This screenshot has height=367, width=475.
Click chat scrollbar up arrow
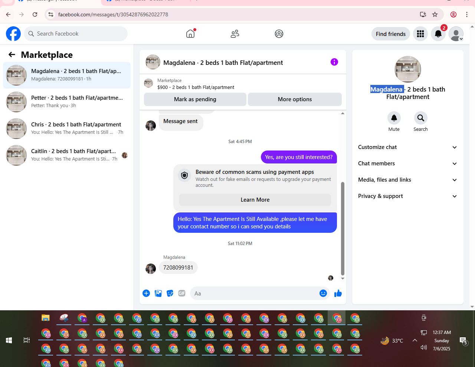[343, 113]
